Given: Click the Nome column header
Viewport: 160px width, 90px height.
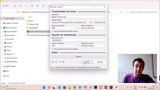Looking at the screenshot, I should click(x=30, y=17).
